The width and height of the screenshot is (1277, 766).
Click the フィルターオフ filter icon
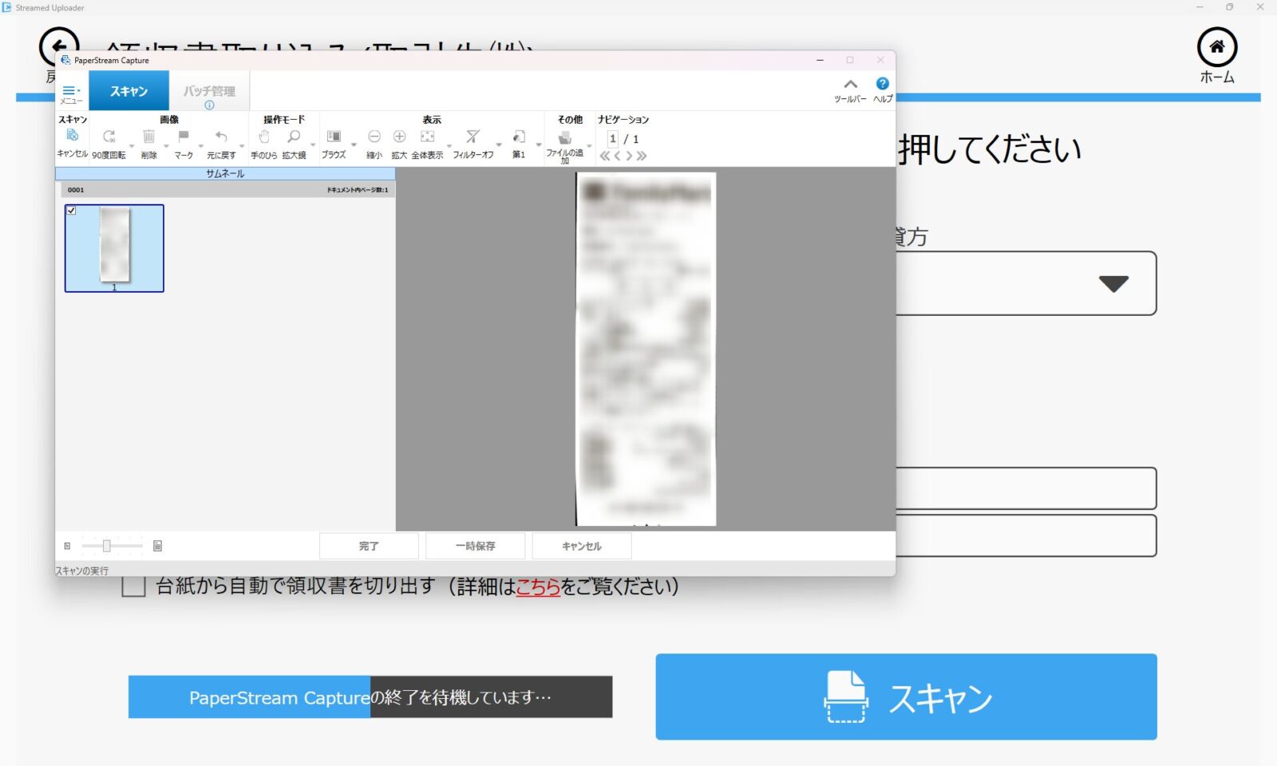(x=472, y=137)
